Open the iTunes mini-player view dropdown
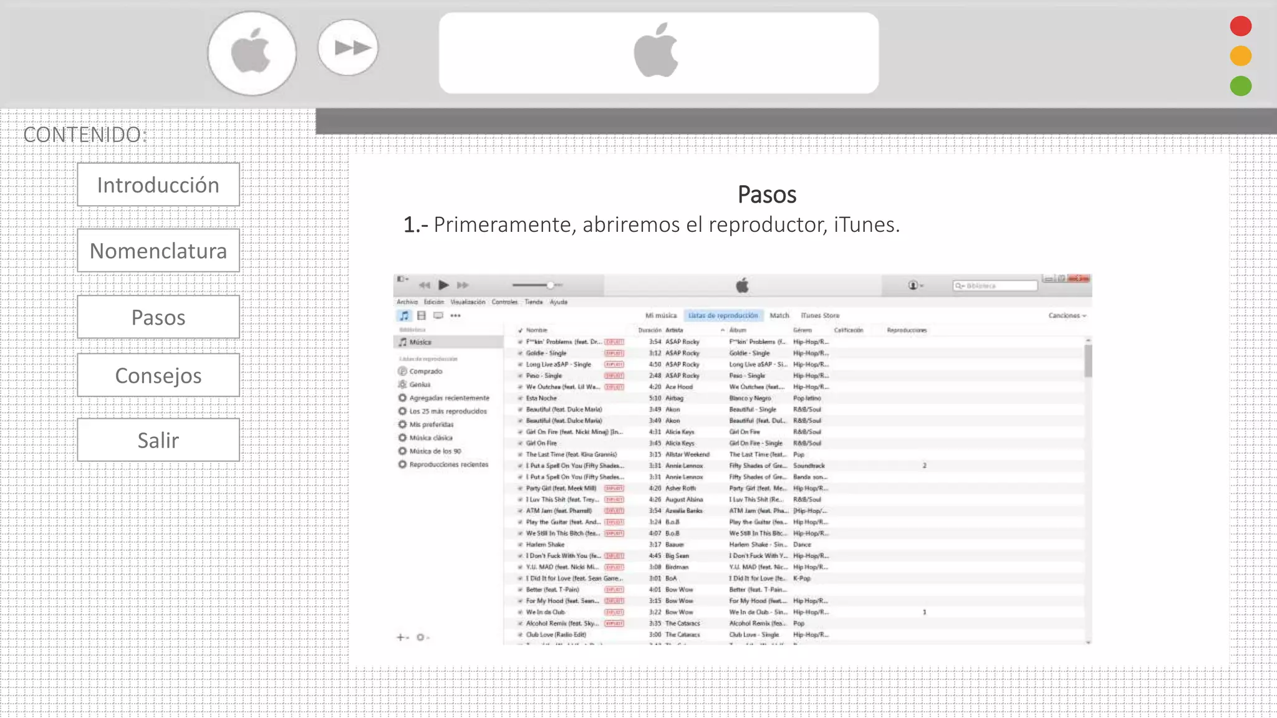The image size is (1277, 718). 403,279
